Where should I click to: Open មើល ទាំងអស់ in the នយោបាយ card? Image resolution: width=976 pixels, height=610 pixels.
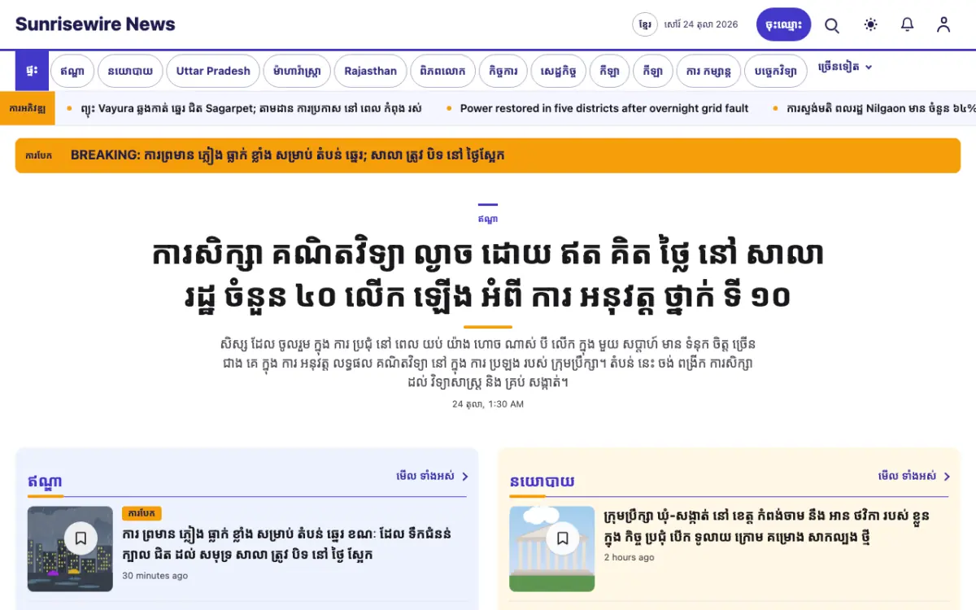click(x=908, y=477)
